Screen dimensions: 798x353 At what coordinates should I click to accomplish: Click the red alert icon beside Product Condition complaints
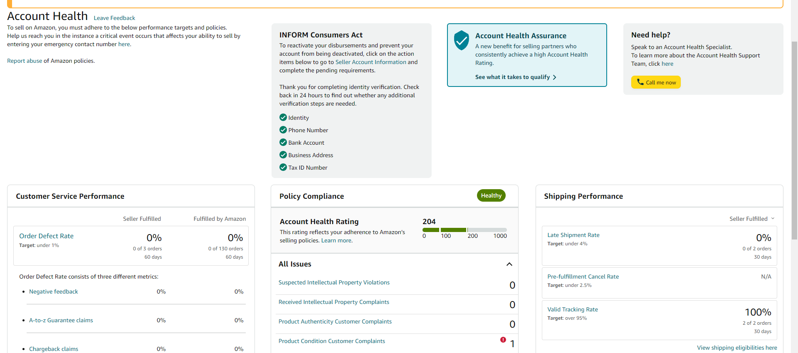(x=503, y=340)
